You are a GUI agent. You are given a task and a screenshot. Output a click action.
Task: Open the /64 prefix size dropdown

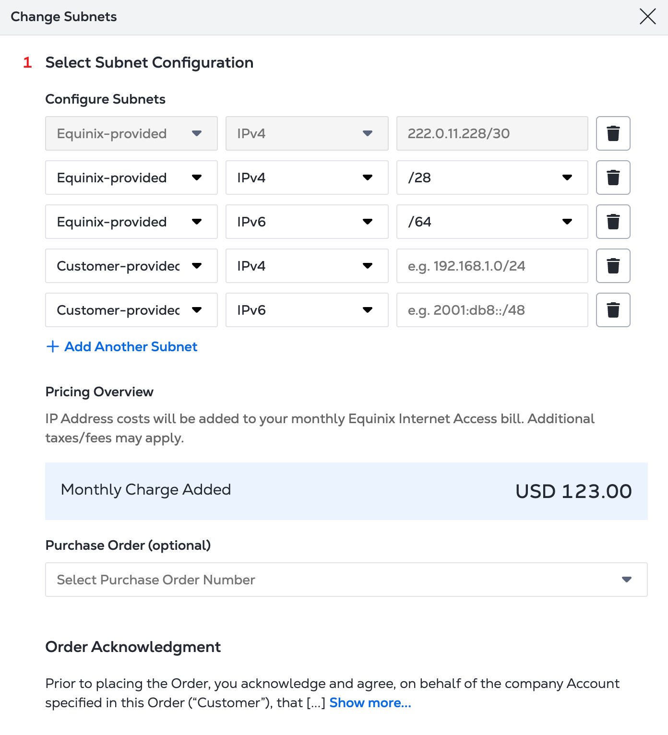[491, 222]
